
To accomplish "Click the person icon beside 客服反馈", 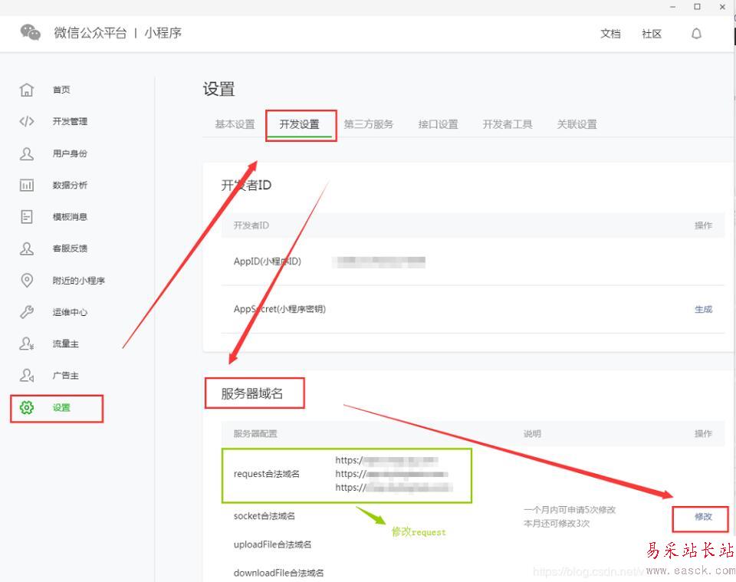I will coord(27,248).
